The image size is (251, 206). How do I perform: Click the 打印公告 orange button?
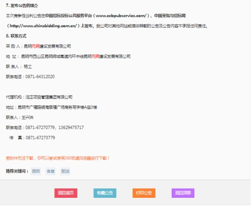pyautogui.click(x=144, y=193)
